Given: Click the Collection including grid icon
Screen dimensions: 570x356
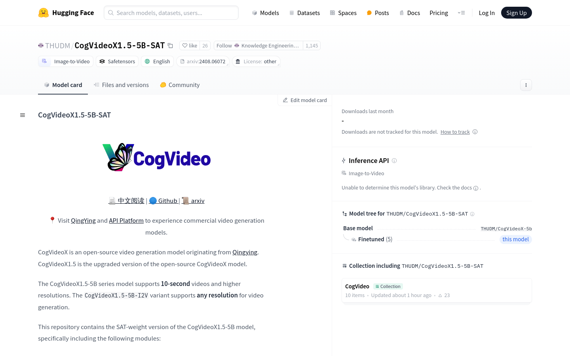Looking at the screenshot, I should pos(344,266).
